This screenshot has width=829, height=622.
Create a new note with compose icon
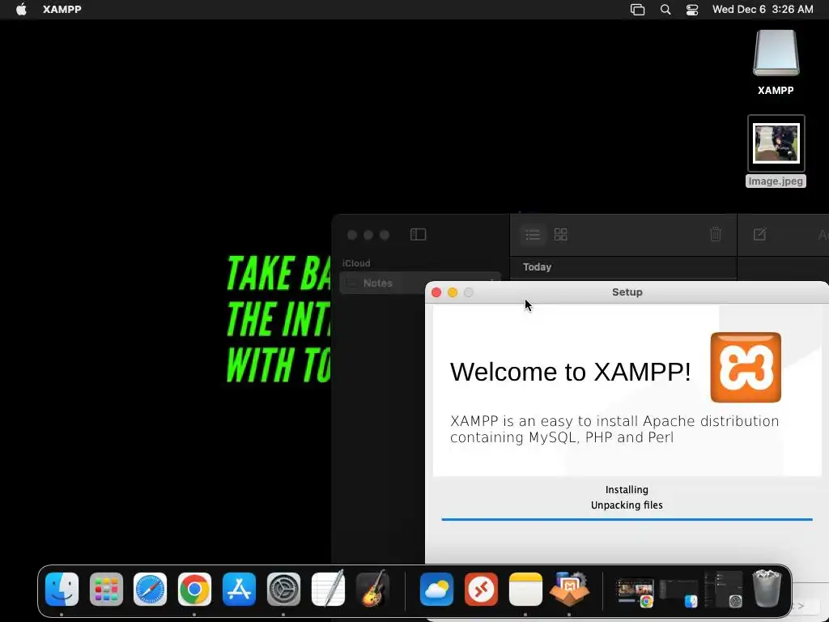[759, 234]
